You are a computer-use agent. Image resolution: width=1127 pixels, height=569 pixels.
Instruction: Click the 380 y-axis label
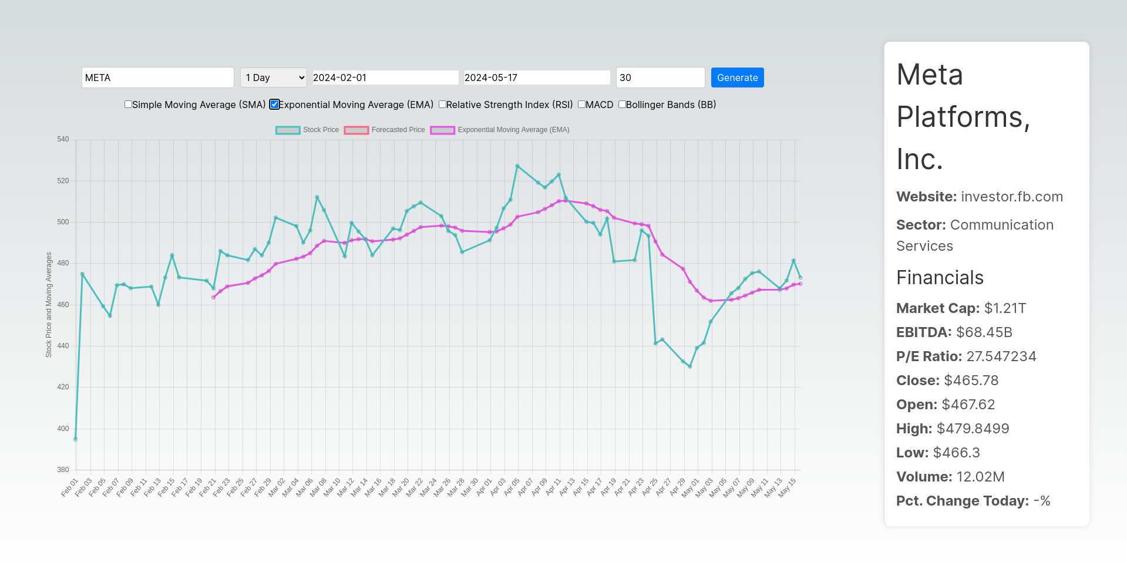(x=63, y=470)
